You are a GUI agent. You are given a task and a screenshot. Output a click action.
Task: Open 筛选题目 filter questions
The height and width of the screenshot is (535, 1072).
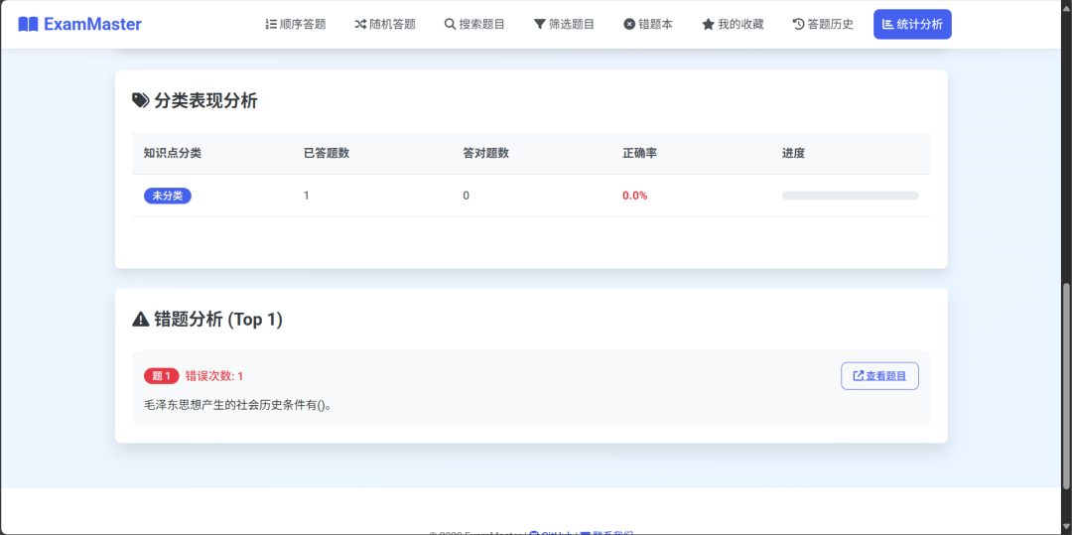[564, 25]
